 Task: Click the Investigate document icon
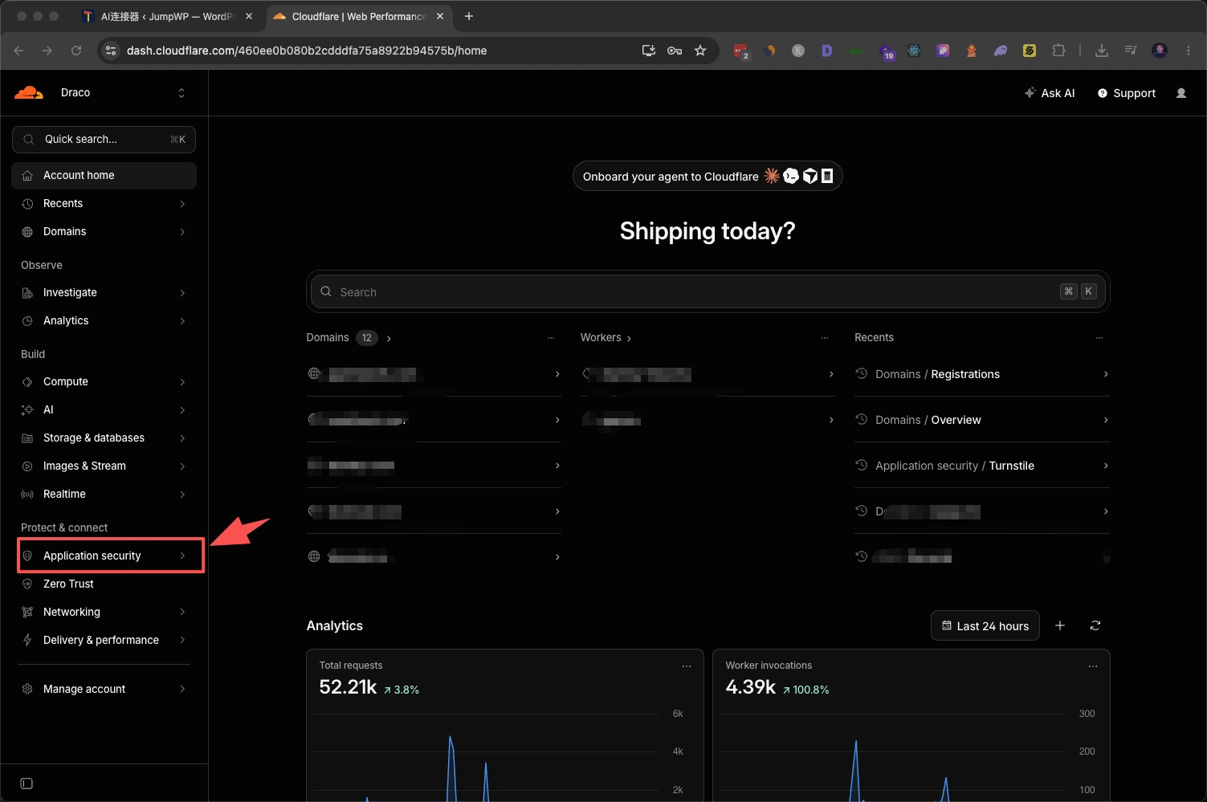pos(27,293)
